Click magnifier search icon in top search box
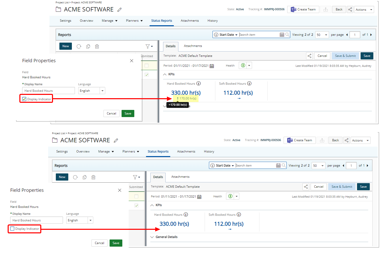Image resolution: width=382 pixels, height=253 pixels. click(x=287, y=34)
